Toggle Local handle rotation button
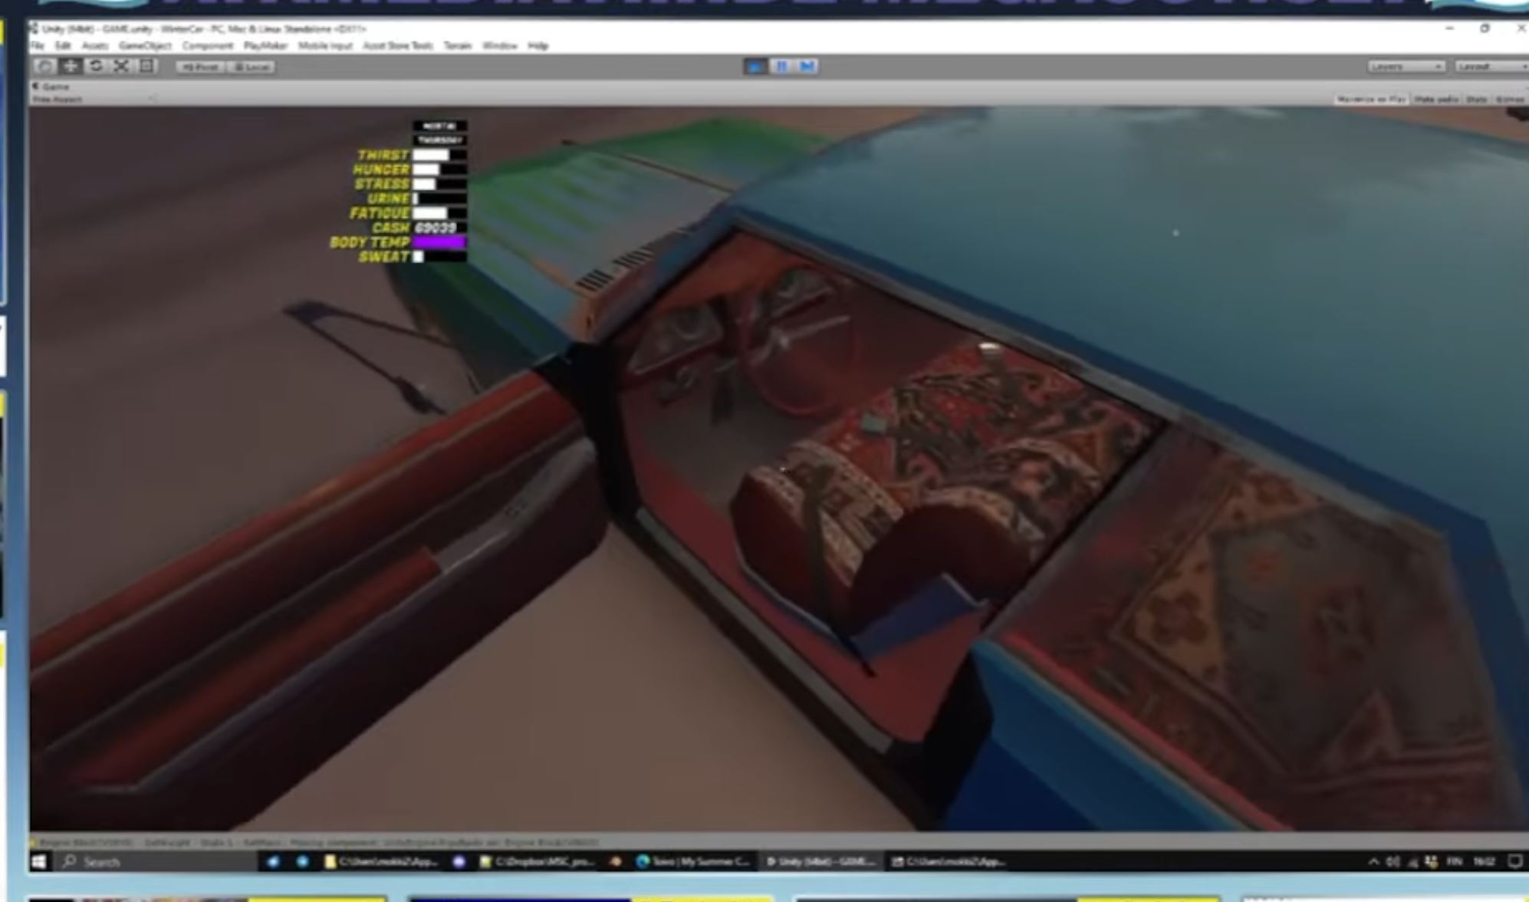Image resolution: width=1529 pixels, height=902 pixels. 251,67
